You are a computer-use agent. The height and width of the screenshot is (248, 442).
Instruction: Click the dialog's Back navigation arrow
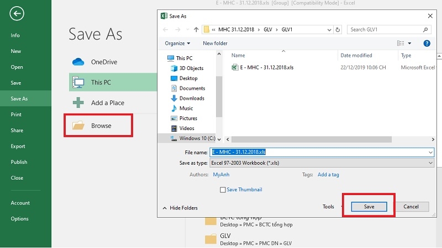coord(165,30)
